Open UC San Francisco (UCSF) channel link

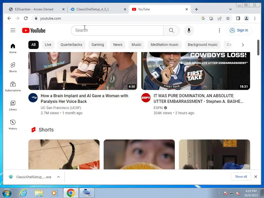61,108
